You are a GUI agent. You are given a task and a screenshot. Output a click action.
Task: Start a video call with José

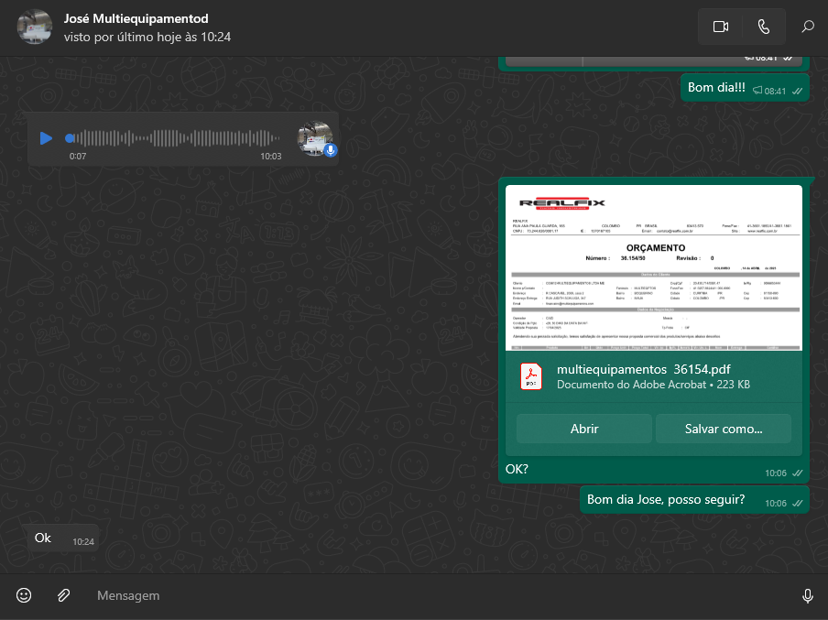tap(720, 27)
